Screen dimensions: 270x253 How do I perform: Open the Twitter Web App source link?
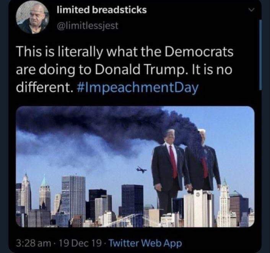click(145, 243)
